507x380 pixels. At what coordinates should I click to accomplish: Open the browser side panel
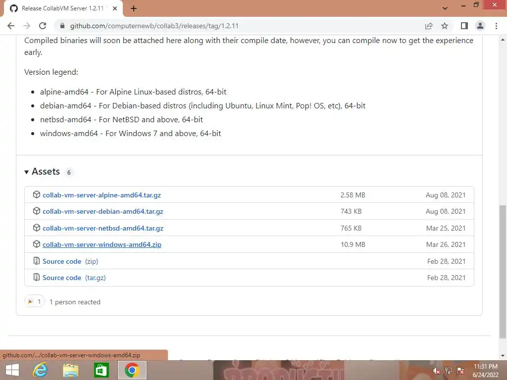[x=464, y=26]
